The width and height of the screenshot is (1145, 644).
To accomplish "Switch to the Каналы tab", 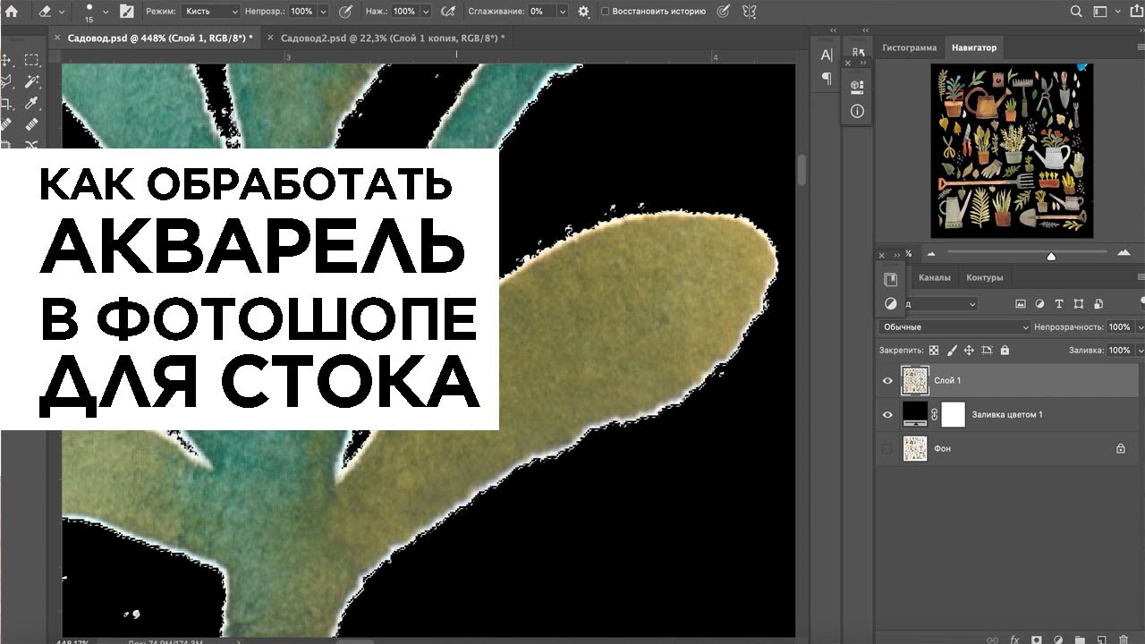I will 935,277.
